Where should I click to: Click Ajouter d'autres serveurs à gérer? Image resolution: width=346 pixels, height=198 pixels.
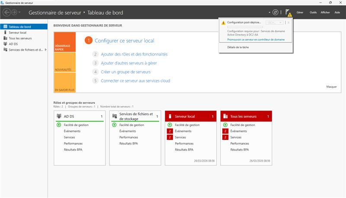129,63
